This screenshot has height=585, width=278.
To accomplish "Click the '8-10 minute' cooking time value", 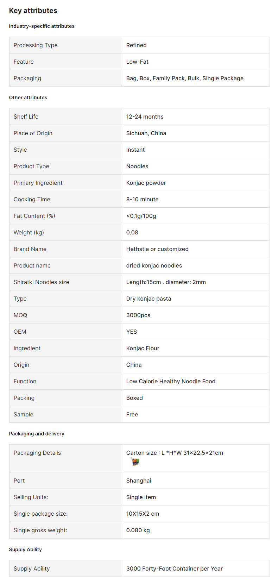I will click(x=143, y=199).
